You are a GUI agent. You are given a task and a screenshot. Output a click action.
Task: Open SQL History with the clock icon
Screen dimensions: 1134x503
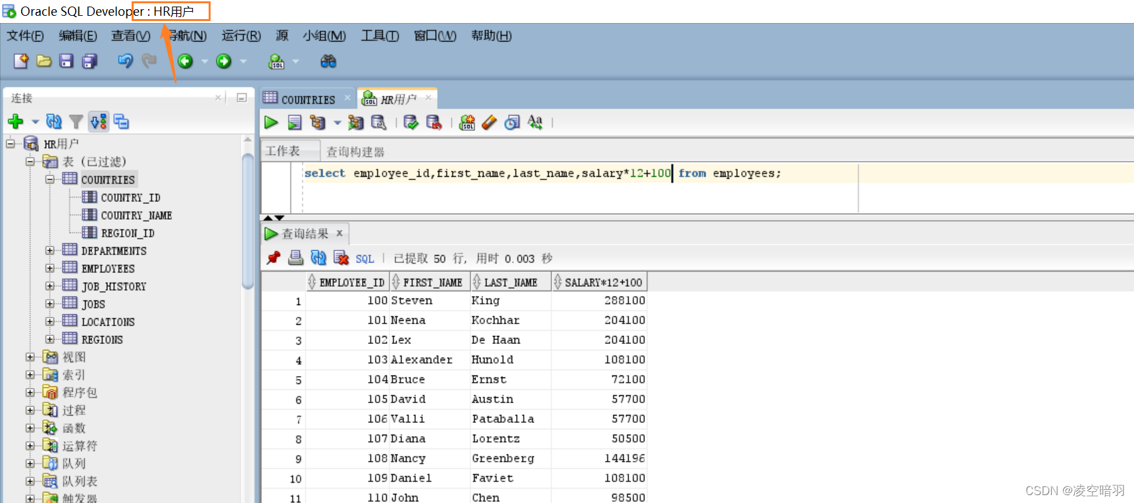pyautogui.click(x=512, y=122)
